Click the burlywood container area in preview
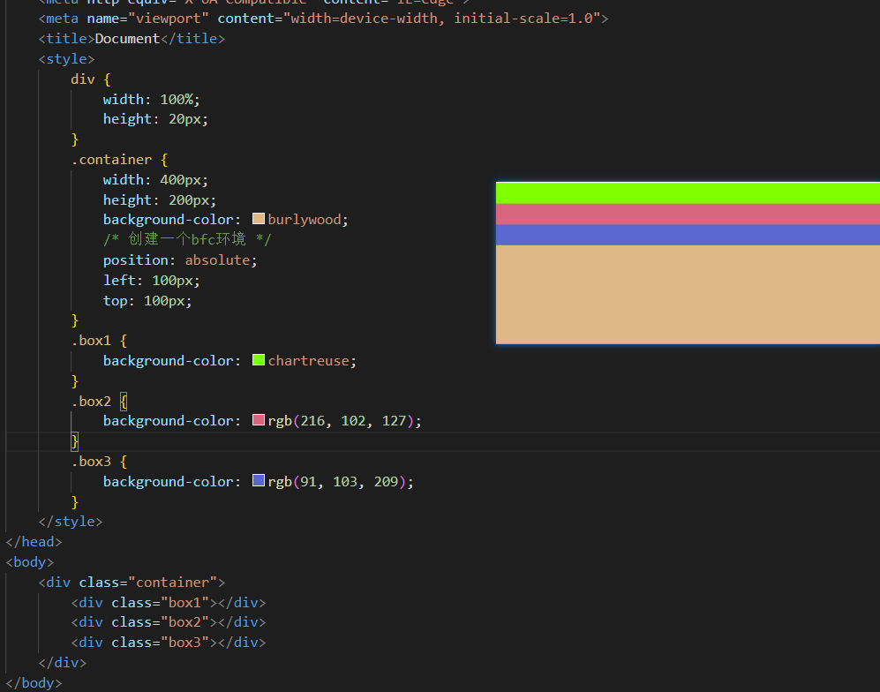 pyautogui.click(x=688, y=294)
